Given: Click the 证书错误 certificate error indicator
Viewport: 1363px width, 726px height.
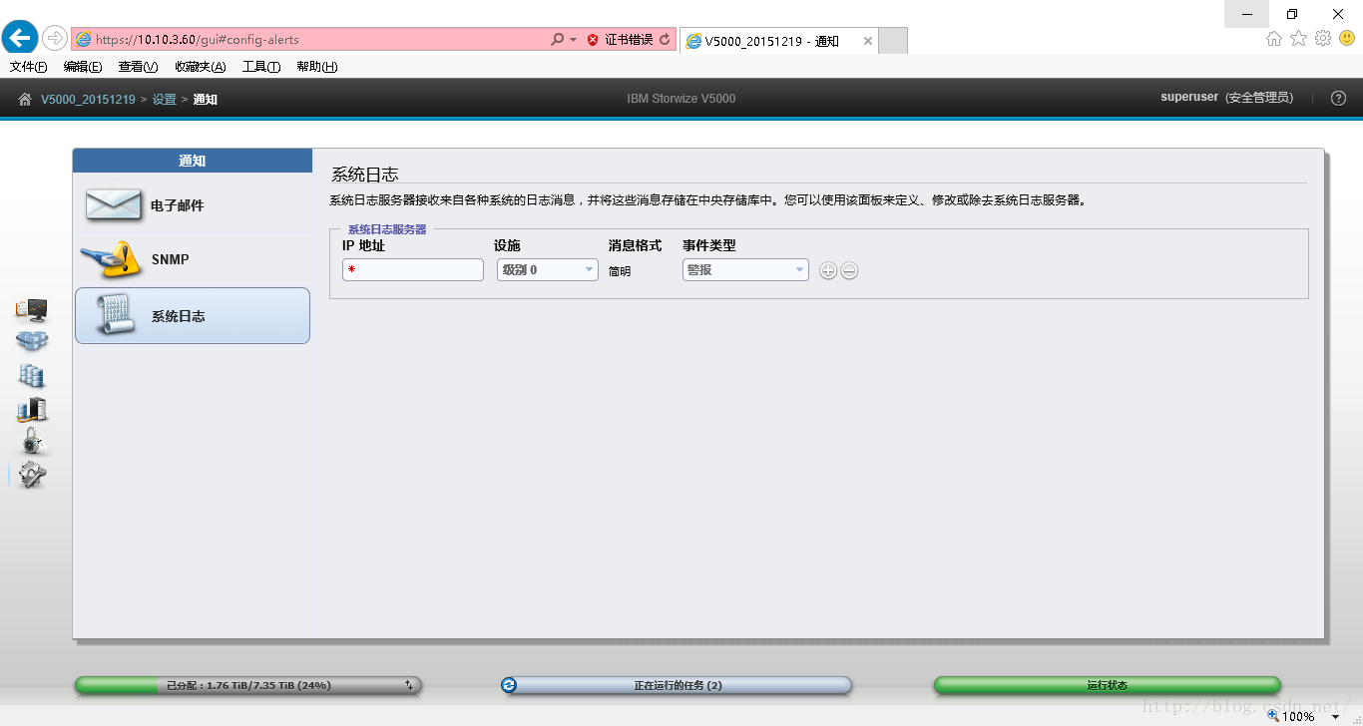Looking at the screenshot, I should (x=620, y=40).
